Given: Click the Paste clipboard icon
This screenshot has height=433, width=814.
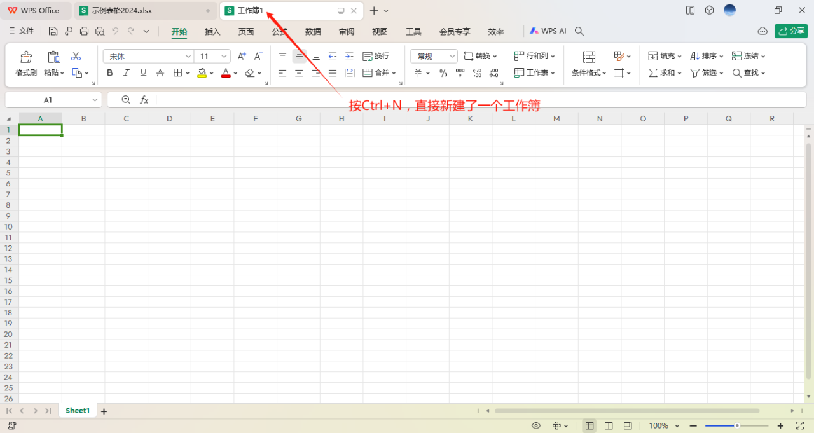Looking at the screenshot, I should [54, 57].
